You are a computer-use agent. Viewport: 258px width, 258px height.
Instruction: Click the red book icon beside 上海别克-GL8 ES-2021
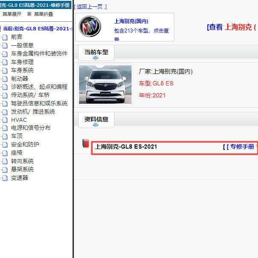[86, 143]
